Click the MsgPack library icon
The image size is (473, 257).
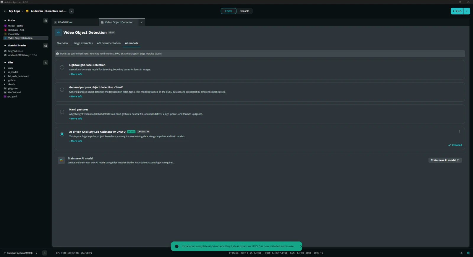click(x=5, y=51)
